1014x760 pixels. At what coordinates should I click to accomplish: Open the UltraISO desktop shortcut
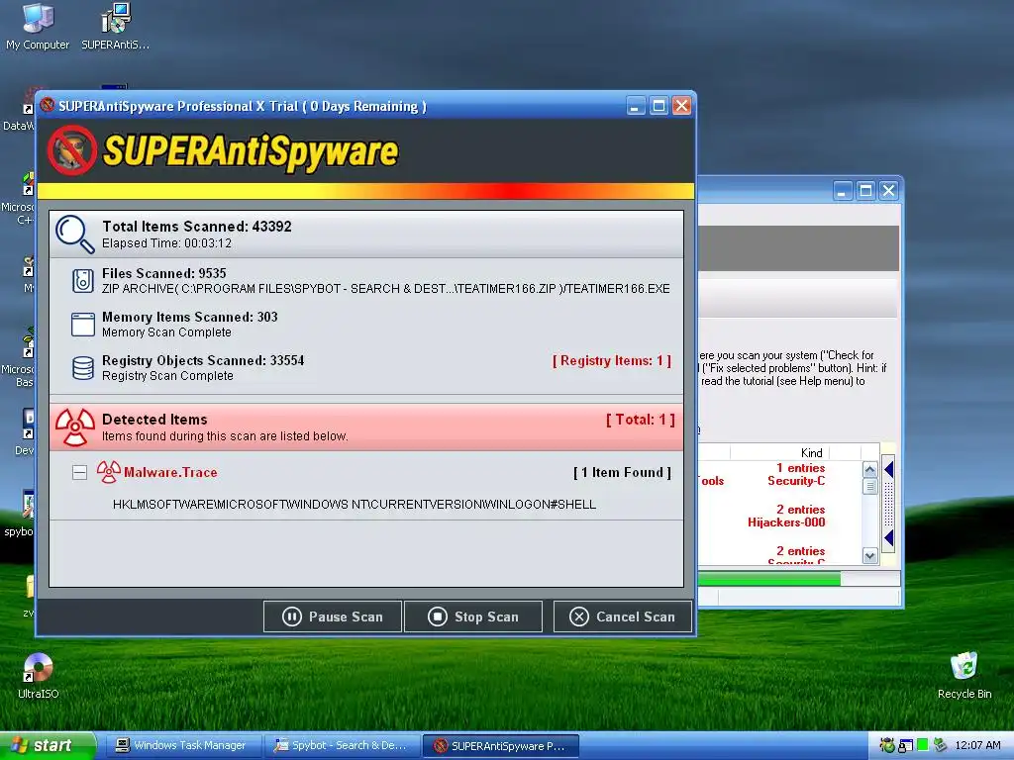click(x=39, y=676)
